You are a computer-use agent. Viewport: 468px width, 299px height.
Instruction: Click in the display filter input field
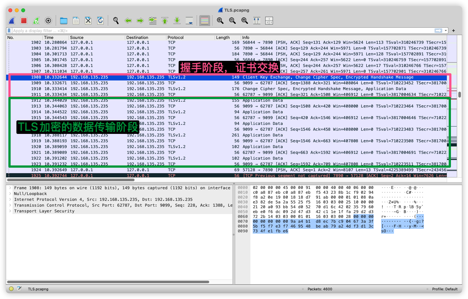(x=193, y=31)
